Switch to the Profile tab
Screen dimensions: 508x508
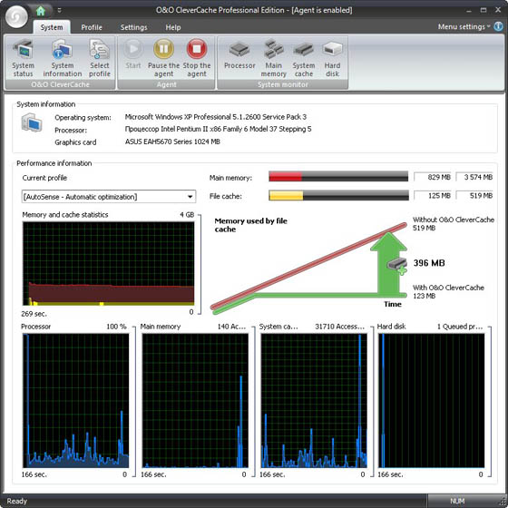(92, 27)
